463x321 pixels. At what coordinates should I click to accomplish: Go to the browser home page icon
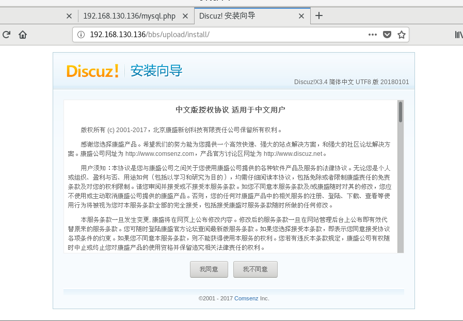[x=23, y=35]
